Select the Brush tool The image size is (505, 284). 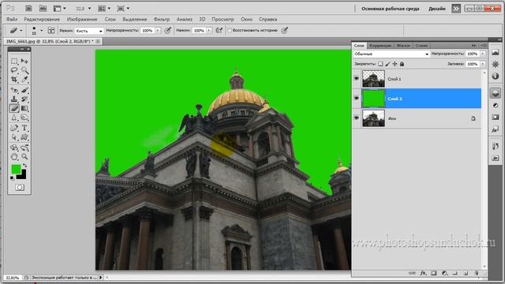pyautogui.click(x=24, y=90)
